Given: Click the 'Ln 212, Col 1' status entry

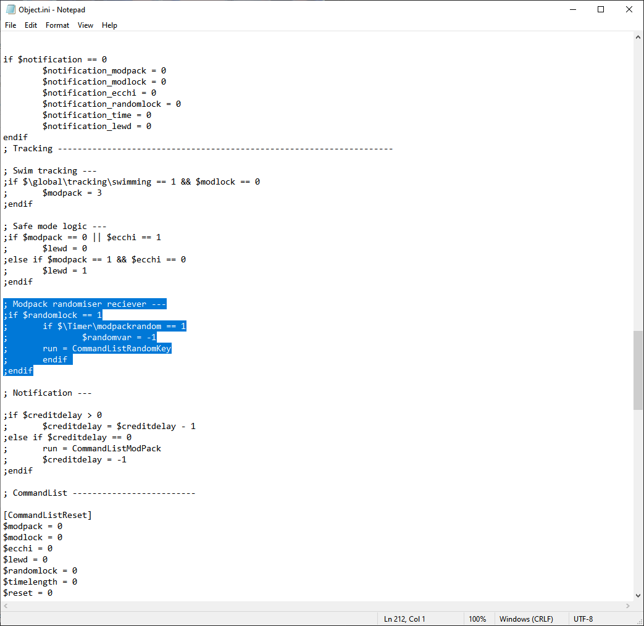Looking at the screenshot, I should tap(404, 619).
